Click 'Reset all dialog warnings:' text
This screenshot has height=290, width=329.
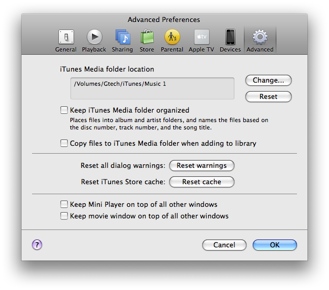123,166
